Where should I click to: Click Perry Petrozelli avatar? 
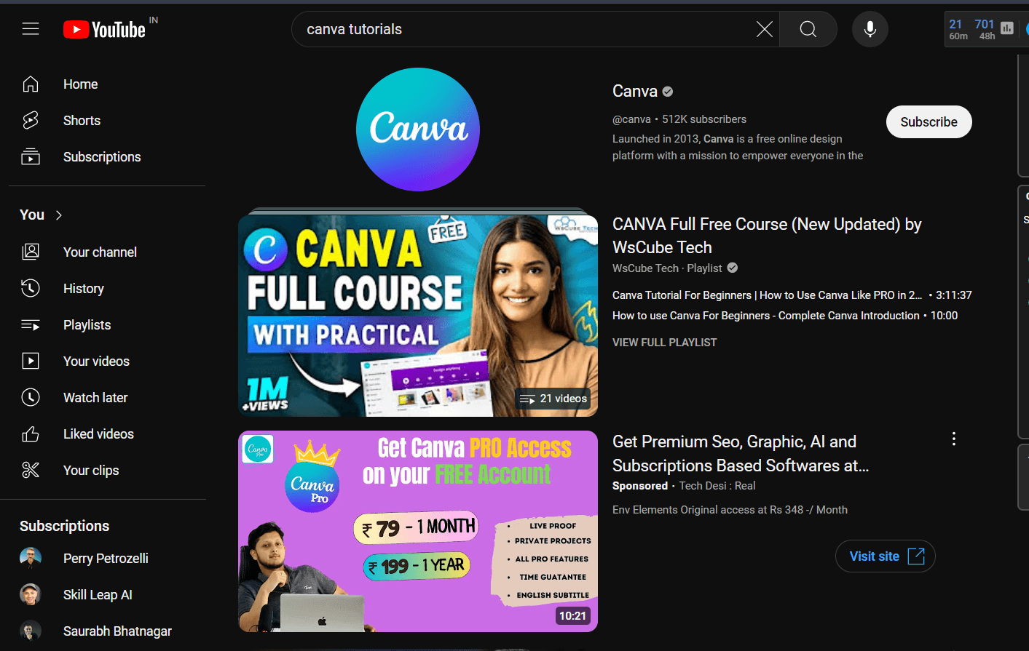pos(31,559)
